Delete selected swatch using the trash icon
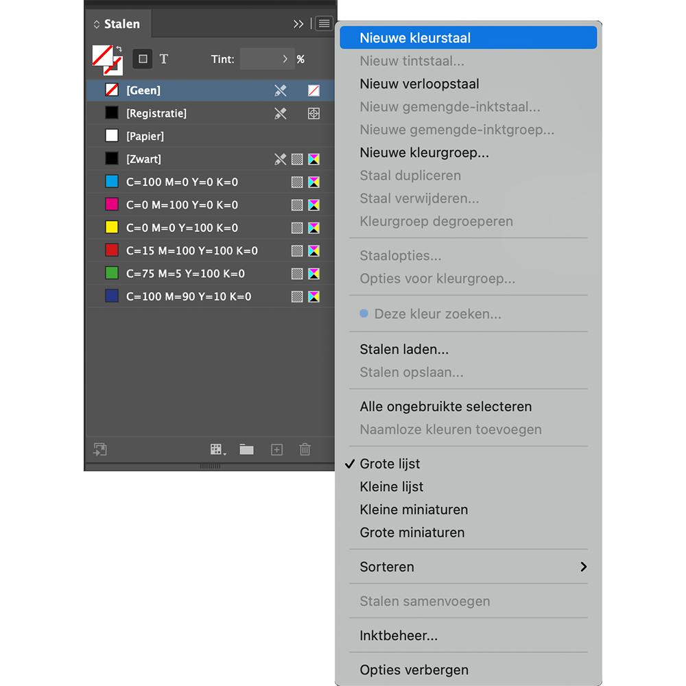The image size is (686, 686). point(305,449)
